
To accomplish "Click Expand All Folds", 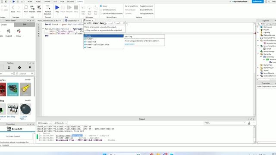I will pyautogui.click(x=146, y=10).
